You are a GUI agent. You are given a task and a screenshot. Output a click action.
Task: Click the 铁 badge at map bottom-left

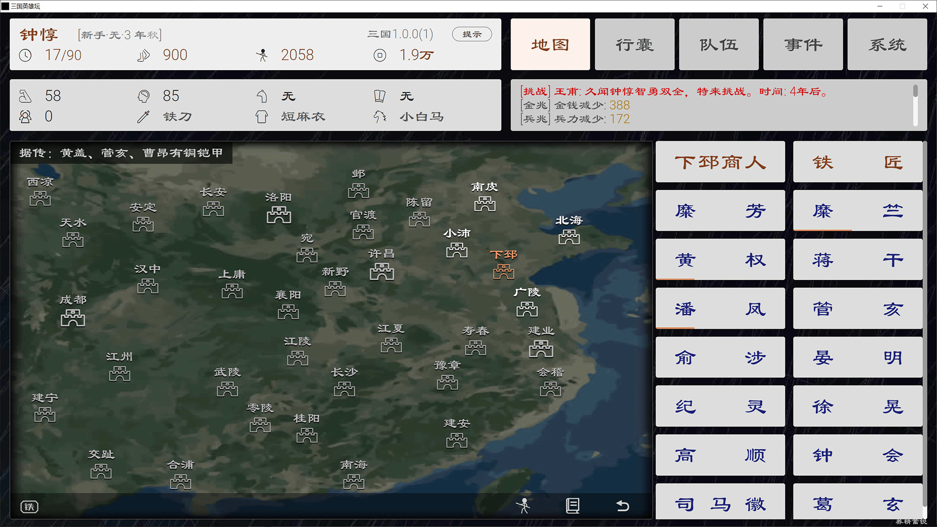(29, 507)
